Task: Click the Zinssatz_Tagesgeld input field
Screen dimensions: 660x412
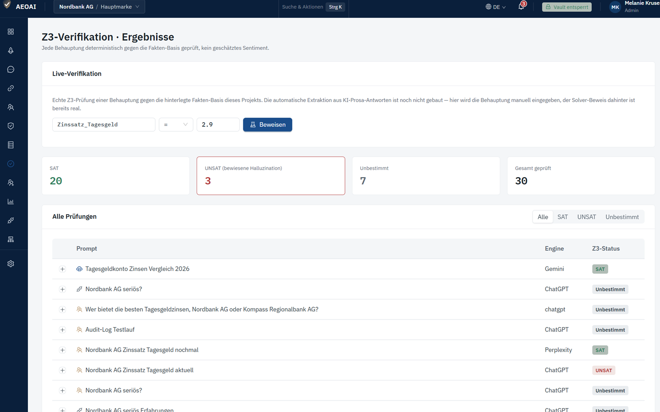Action: click(x=104, y=125)
